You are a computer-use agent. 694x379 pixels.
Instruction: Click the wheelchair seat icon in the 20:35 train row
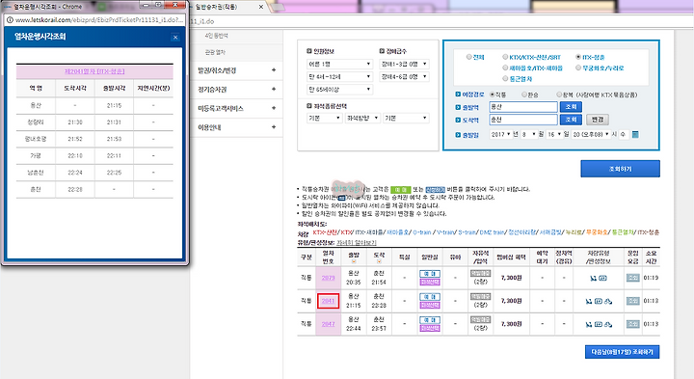pos(593,278)
